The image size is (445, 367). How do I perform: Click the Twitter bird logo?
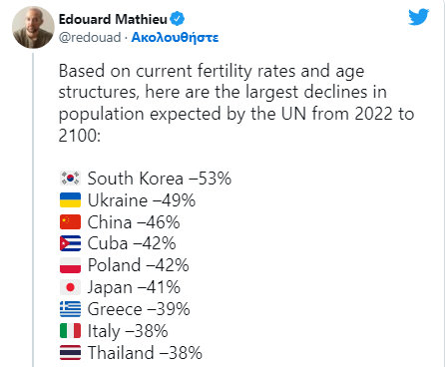[x=419, y=17]
